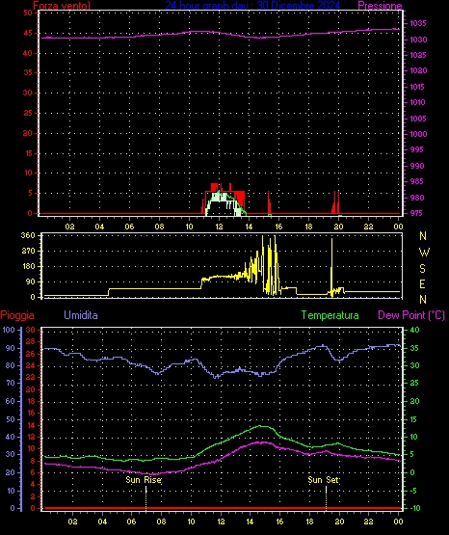Click the W compass direction label
The height and width of the screenshot is (535, 449).
tap(424, 253)
